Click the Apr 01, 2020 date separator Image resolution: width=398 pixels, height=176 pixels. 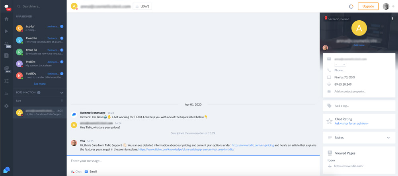click(193, 104)
